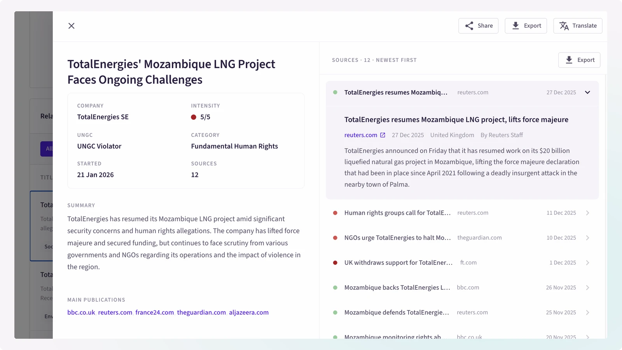Click the expanded article headline about force majeure
The height and width of the screenshot is (350, 622).
click(x=456, y=120)
